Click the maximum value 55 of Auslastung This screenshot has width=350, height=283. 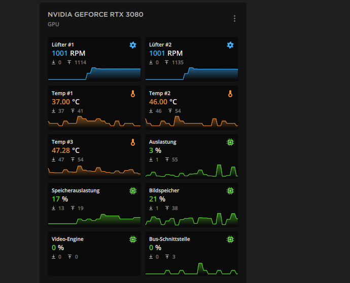coord(175,159)
